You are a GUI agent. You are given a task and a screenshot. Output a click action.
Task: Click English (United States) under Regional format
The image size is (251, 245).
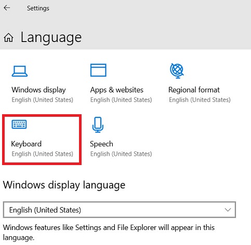tap(200, 100)
